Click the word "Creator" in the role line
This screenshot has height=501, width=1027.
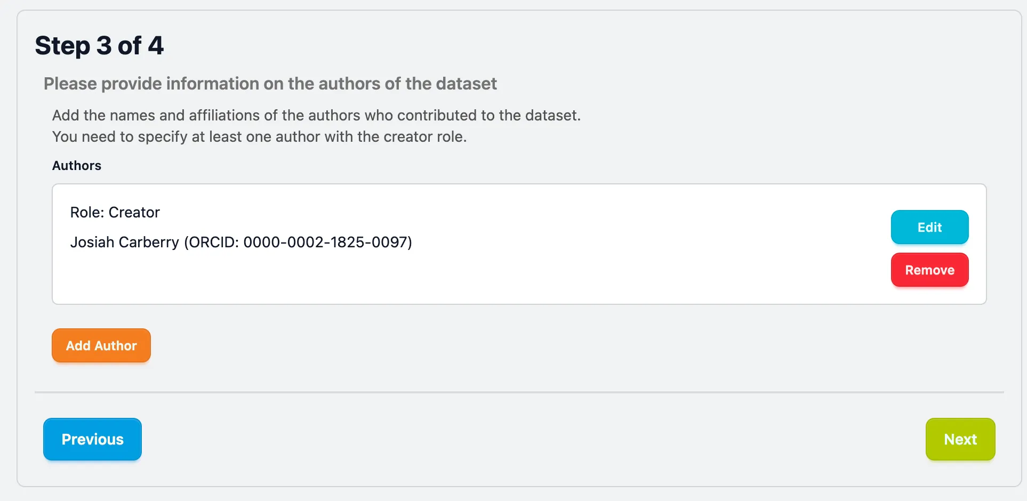134,213
